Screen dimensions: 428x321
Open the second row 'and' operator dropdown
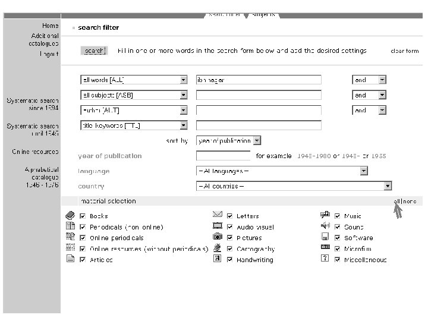(369, 95)
